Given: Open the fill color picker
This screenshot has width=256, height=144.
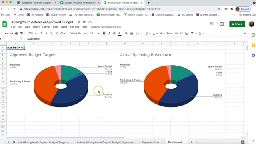Looking at the screenshot, I should pos(126,34).
